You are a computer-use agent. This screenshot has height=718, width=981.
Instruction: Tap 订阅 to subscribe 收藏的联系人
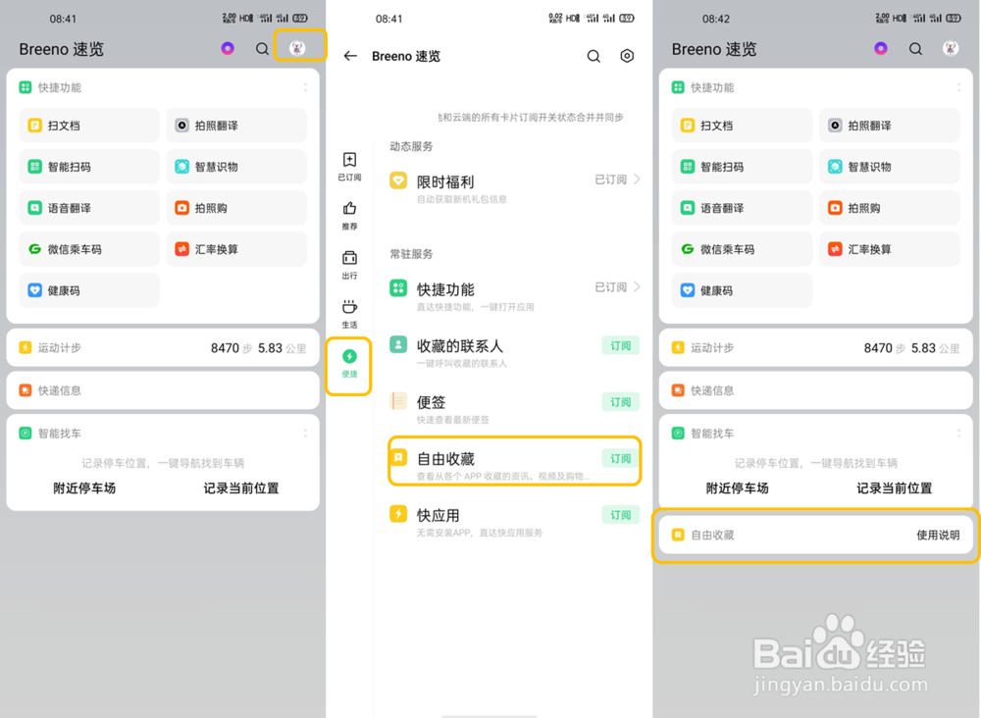(620, 345)
